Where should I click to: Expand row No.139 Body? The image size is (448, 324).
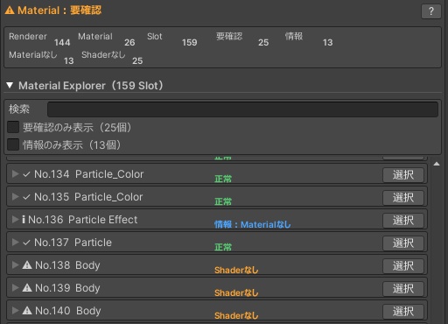15,288
